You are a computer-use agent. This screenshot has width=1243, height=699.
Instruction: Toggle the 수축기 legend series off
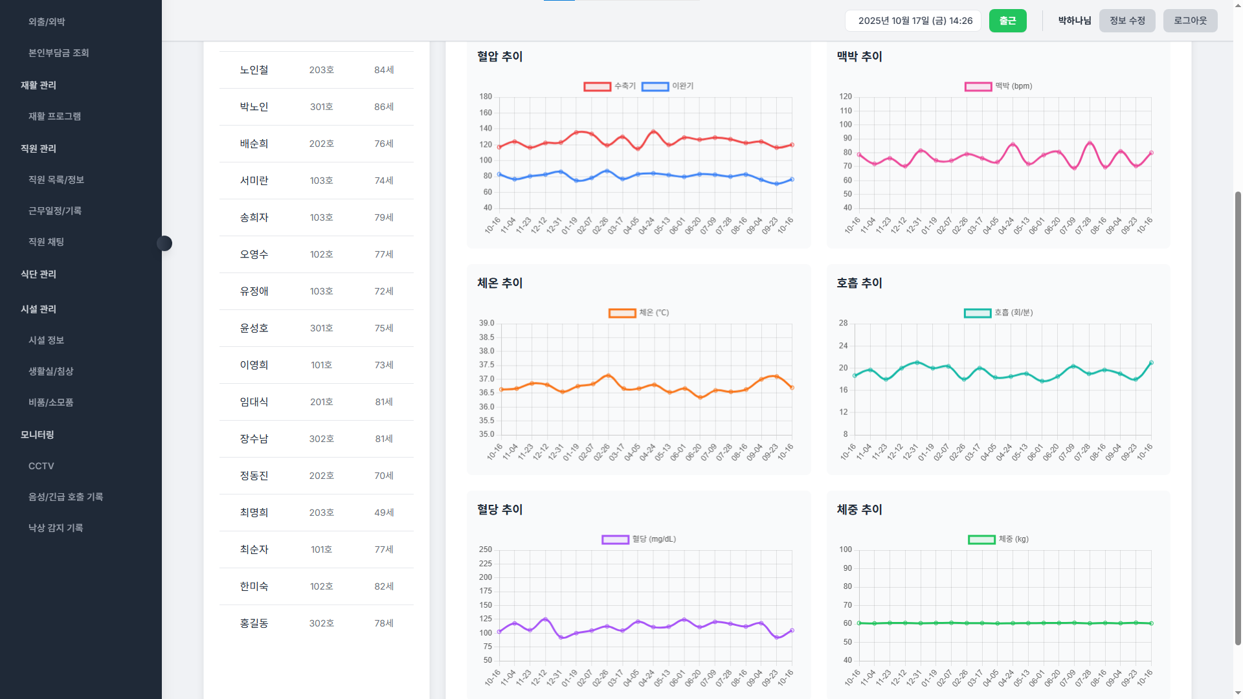click(609, 86)
